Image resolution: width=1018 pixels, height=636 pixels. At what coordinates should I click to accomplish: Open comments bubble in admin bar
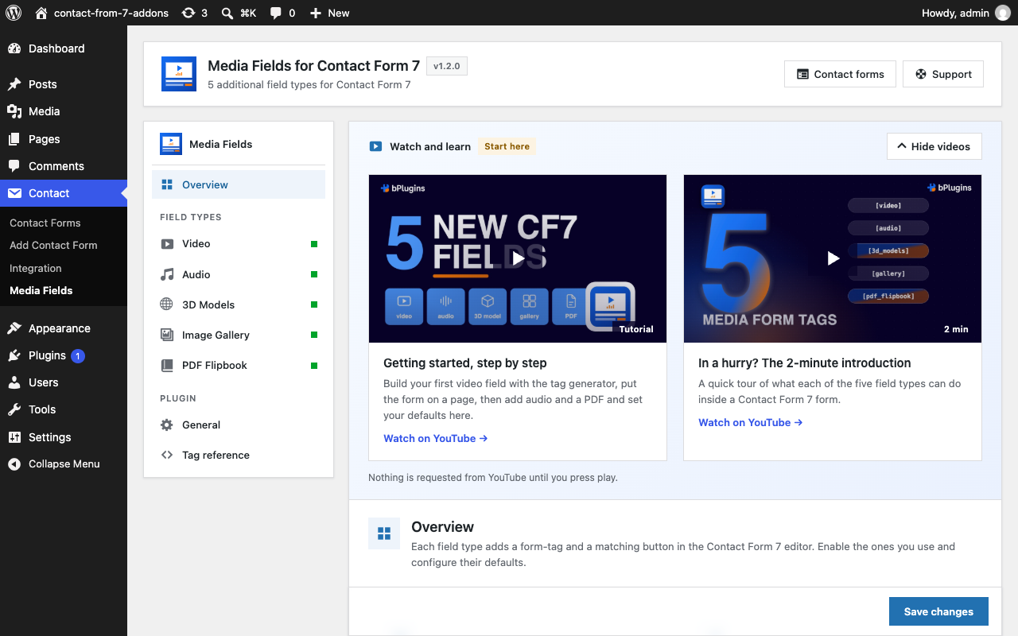(x=282, y=13)
